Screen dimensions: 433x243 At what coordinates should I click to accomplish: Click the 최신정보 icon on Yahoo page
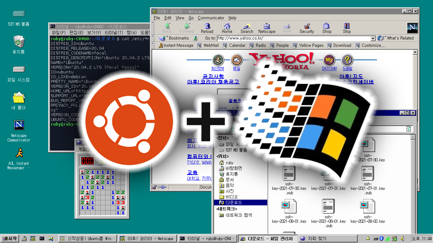[x=218, y=60]
